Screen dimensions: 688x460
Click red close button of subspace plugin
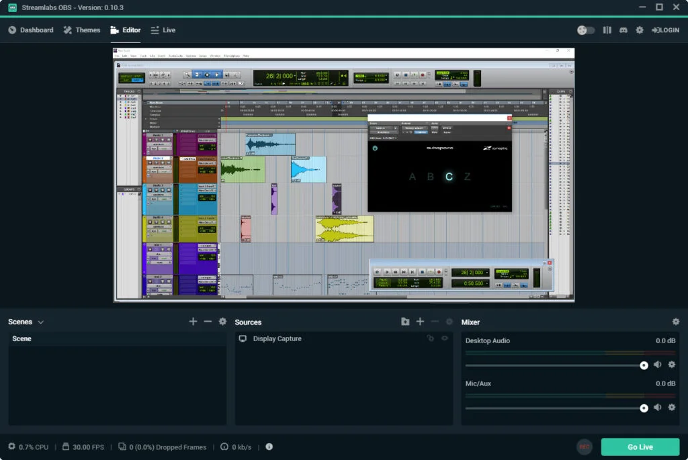pos(509,118)
